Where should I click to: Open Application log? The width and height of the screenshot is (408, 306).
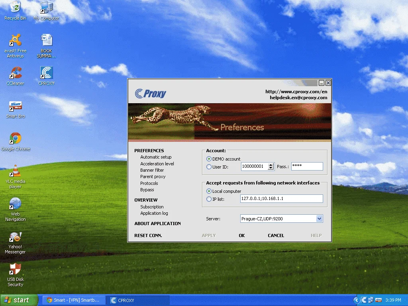point(154,213)
